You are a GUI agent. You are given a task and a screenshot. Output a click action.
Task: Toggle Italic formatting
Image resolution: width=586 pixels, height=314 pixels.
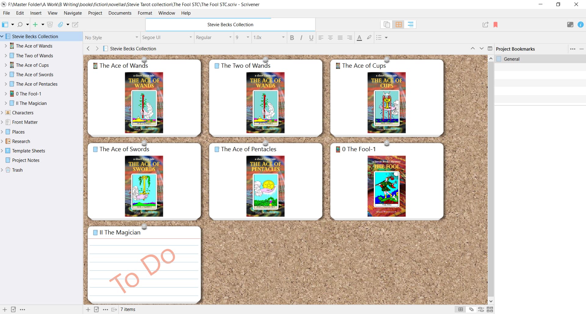302,37
